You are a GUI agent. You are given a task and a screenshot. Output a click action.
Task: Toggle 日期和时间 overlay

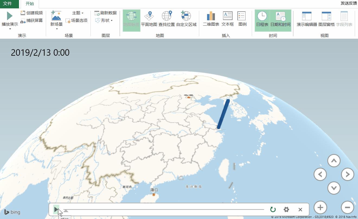pyautogui.click(x=281, y=18)
